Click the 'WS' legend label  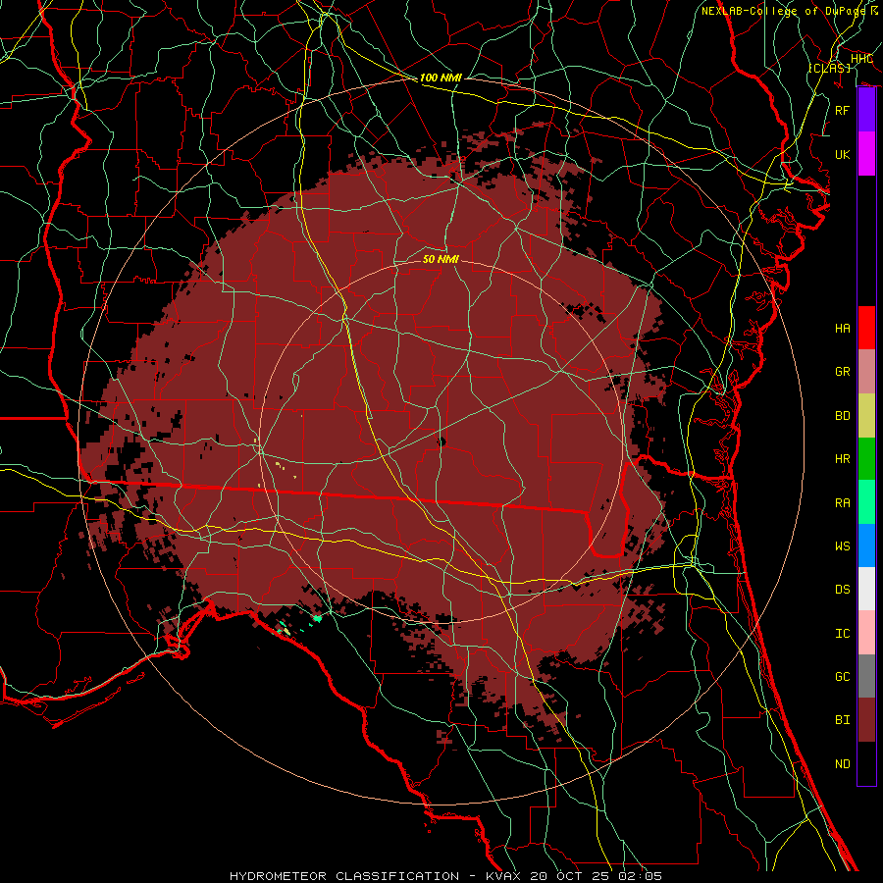[x=843, y=546]
